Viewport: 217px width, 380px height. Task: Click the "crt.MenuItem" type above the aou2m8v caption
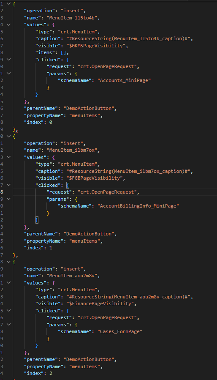pyautogui.click(x=78, y=290)
